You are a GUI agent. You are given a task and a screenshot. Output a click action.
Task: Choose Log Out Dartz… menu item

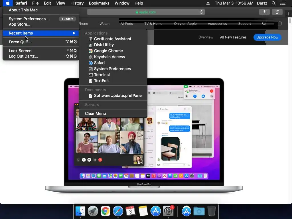pyautogui.click(x=41, y=56)
